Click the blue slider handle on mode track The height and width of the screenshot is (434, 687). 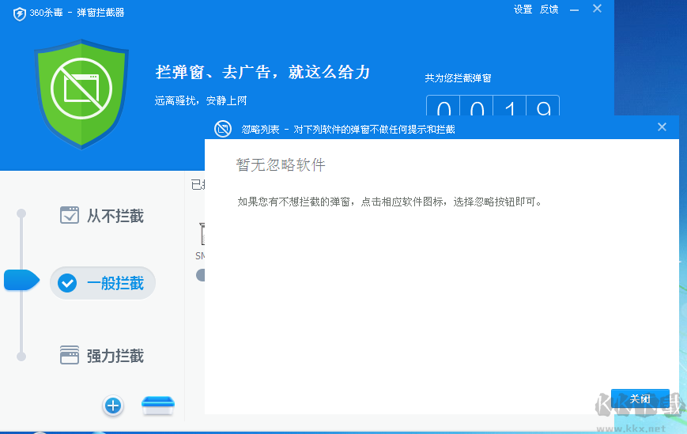point(21,281)
